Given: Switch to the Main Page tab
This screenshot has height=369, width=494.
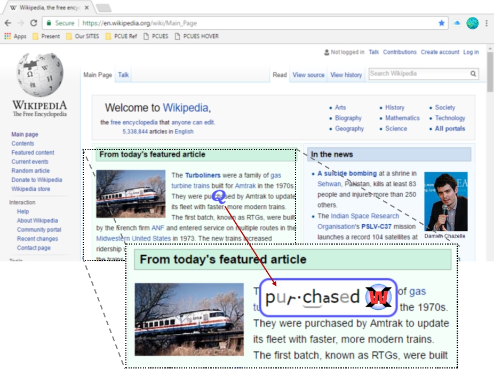Looking at the screenshot, I should coord(98,75).
